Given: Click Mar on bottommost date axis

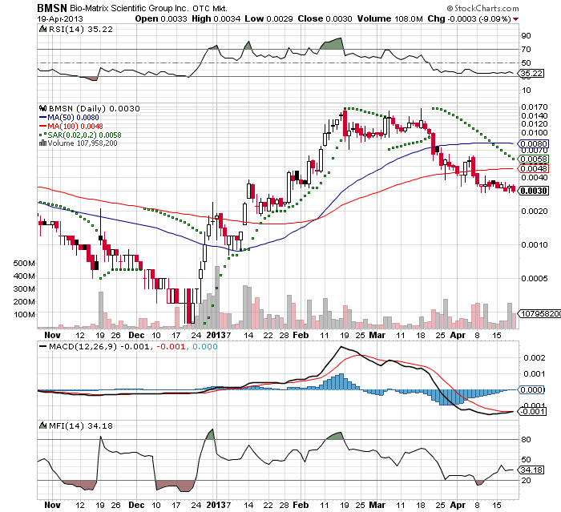Looking at the screenshot, I should click(x=377, y=506).
